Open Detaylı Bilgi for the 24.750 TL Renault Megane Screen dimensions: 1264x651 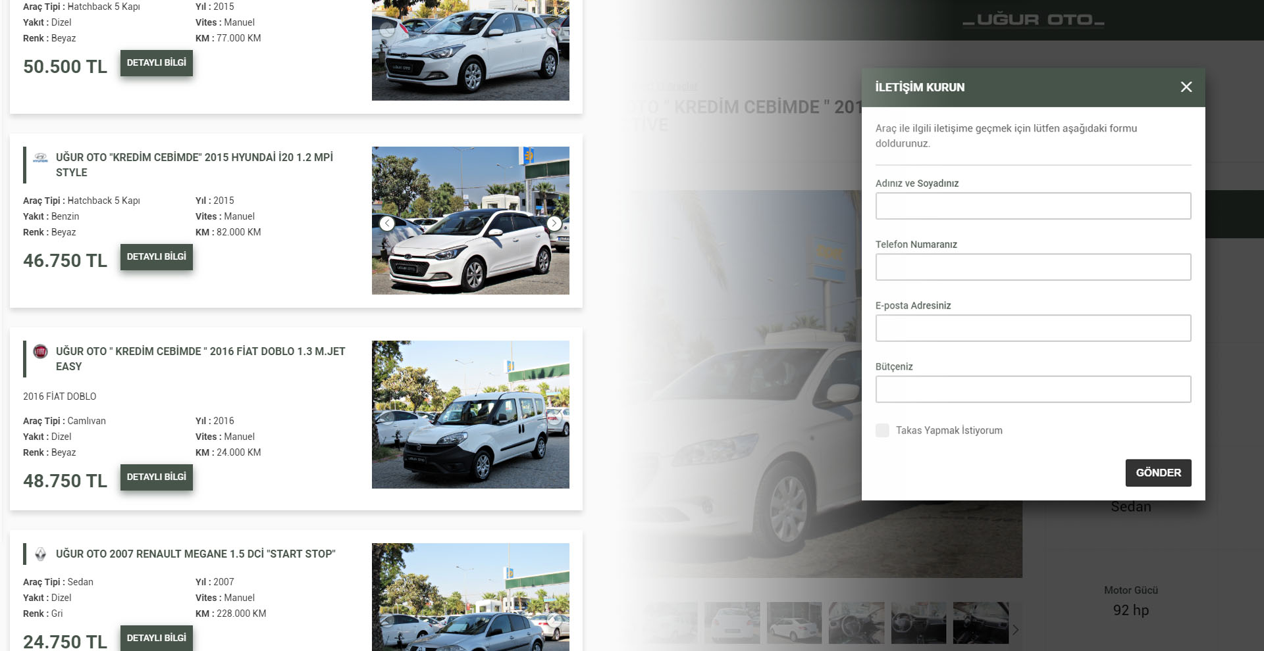[157, 638]
